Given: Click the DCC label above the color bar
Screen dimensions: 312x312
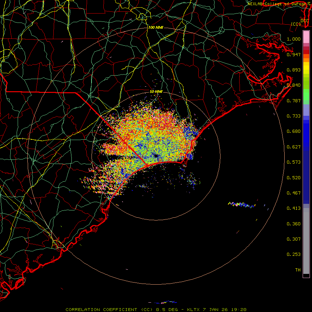Looking at the screenshot, I should click(305, 21).
